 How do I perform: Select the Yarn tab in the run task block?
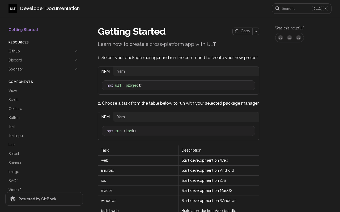[x=121, y=117]
